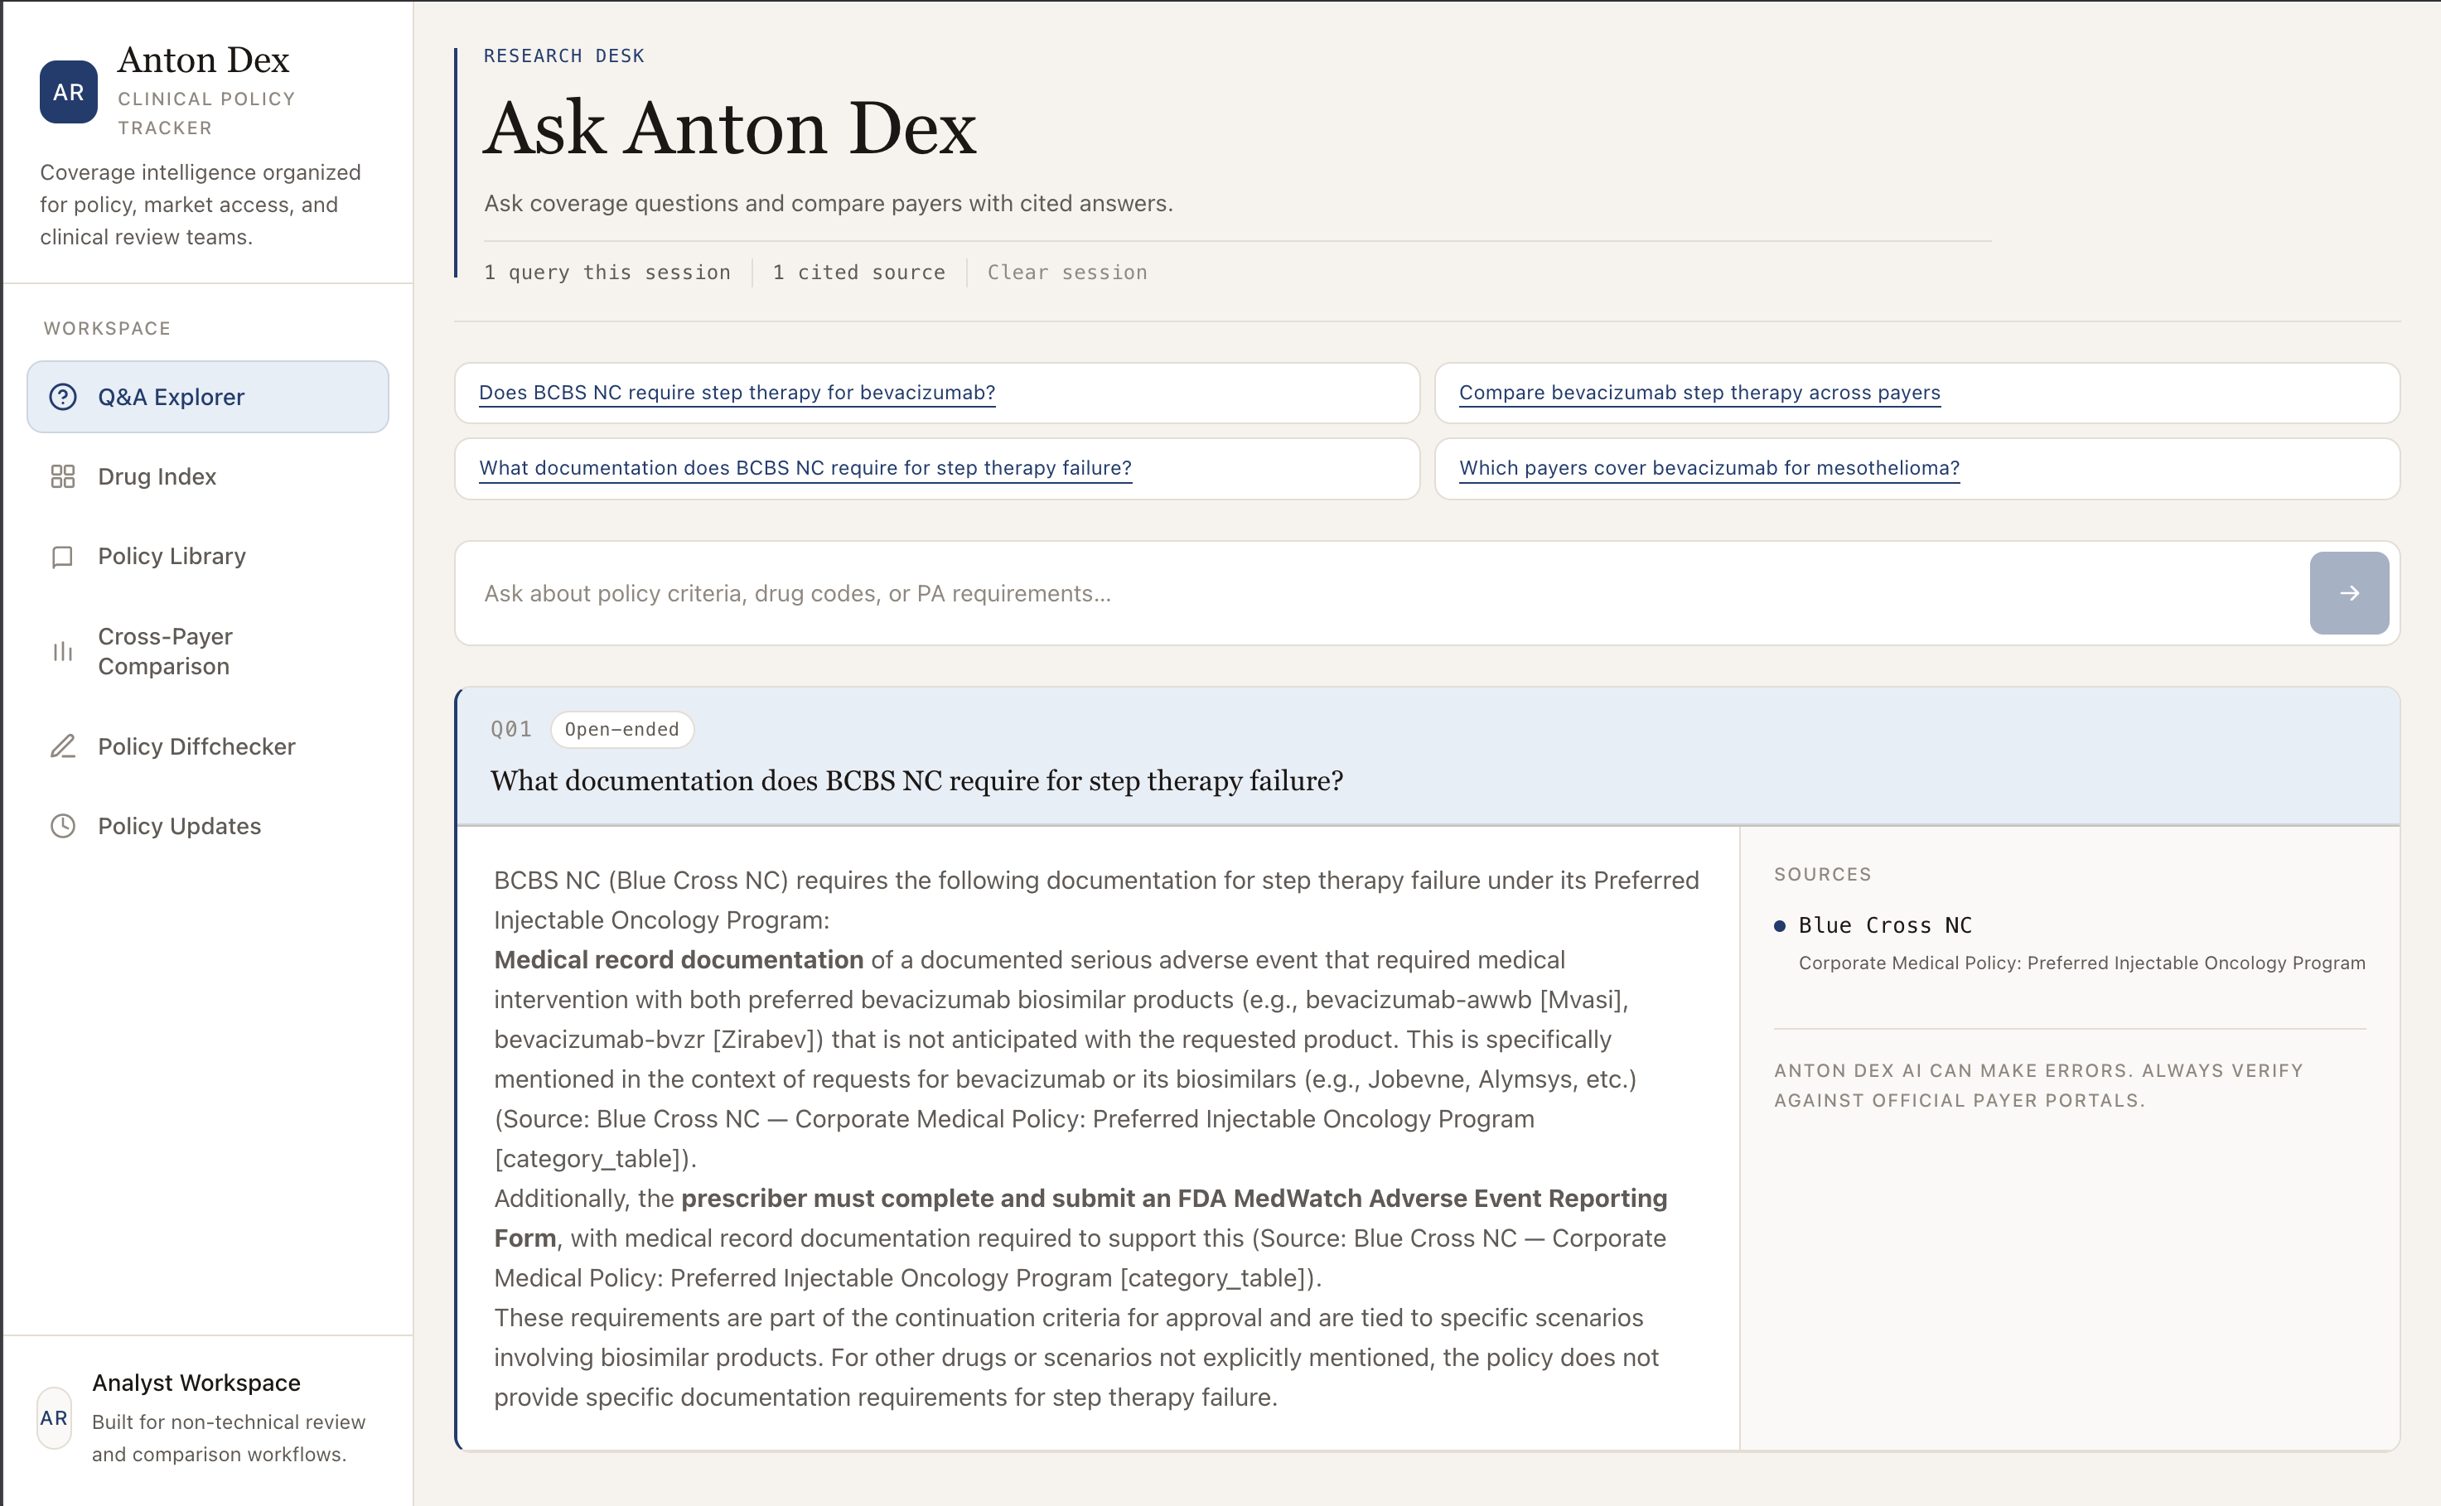This screenshot has width=2441, height=1506.
Task: Pick 'Which payers cover bevacizumab for mesothelioma?'
Action: tap(1709, 468)
